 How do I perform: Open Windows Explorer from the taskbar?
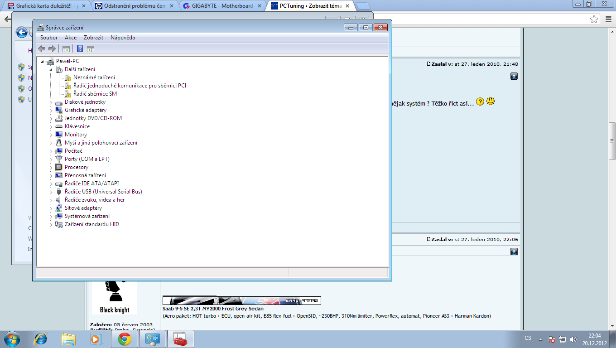coord(69,338)
